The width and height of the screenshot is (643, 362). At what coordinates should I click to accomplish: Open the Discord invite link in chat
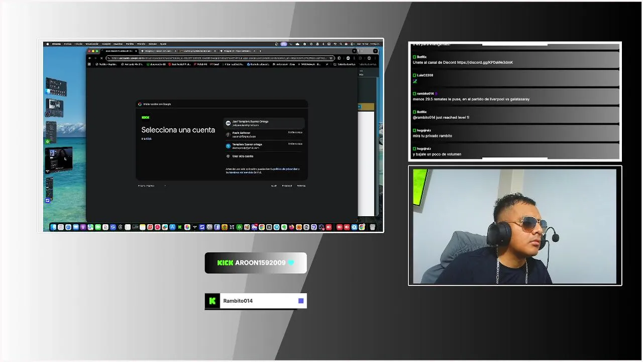[485, 62]
